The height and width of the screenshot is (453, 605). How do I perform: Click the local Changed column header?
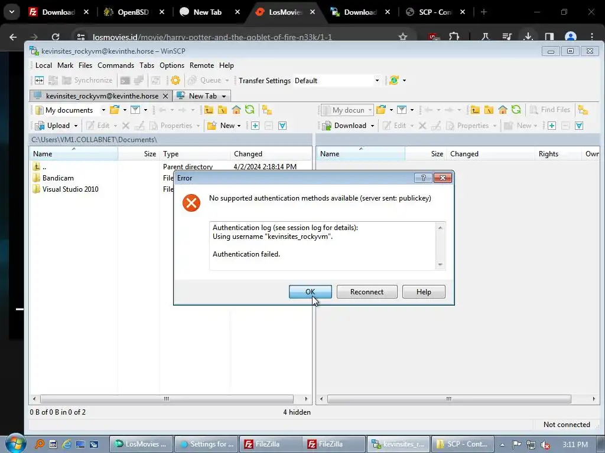(x=271, y=154)
